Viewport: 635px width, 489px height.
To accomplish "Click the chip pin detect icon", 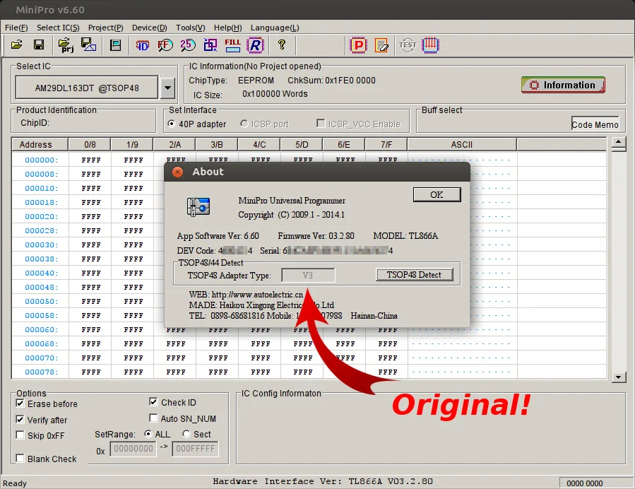I will pos(430,45).
